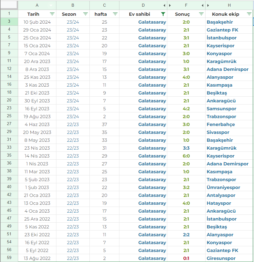254x262 pixels.
Task: Open the hafta column filter
Action: coord(115,14)
